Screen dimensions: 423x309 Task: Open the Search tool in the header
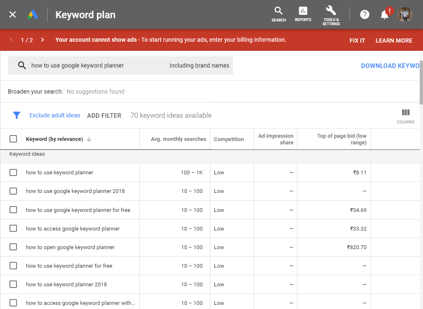coord(279,14)
